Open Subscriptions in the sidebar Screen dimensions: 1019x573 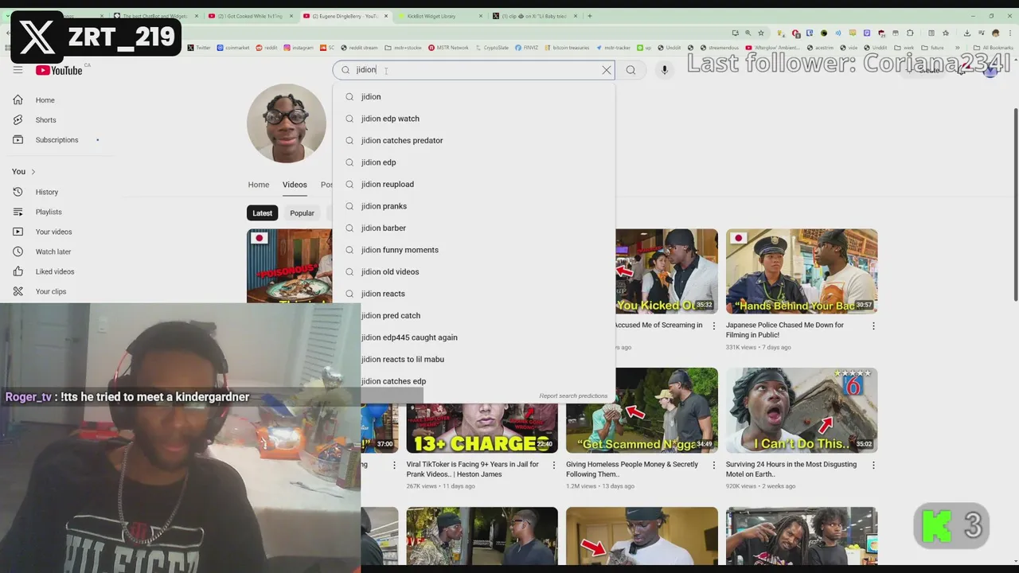(x=57, y=140)
